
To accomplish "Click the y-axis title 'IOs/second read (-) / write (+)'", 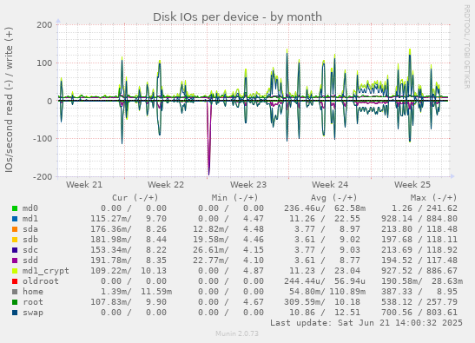I will pyautogui.click(x=9, y=100).
